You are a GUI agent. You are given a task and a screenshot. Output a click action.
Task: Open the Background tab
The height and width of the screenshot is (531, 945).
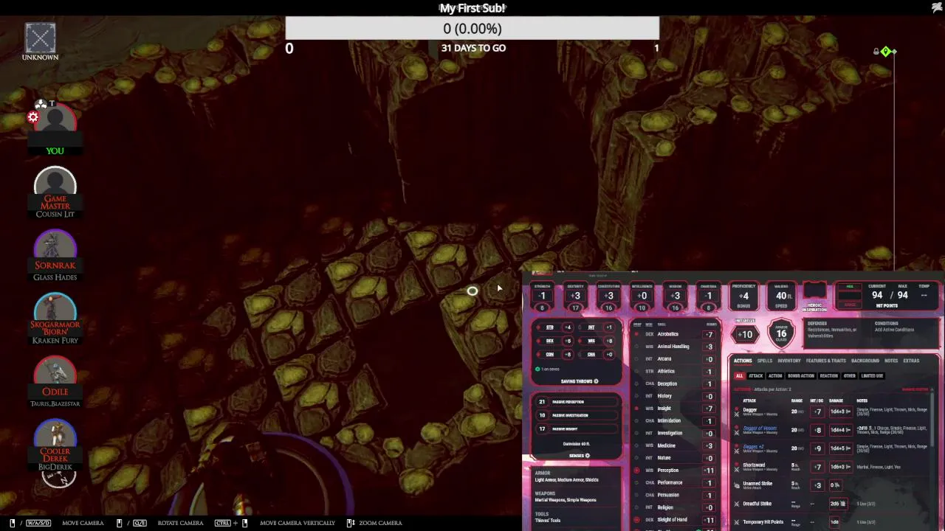pos(865,361)
